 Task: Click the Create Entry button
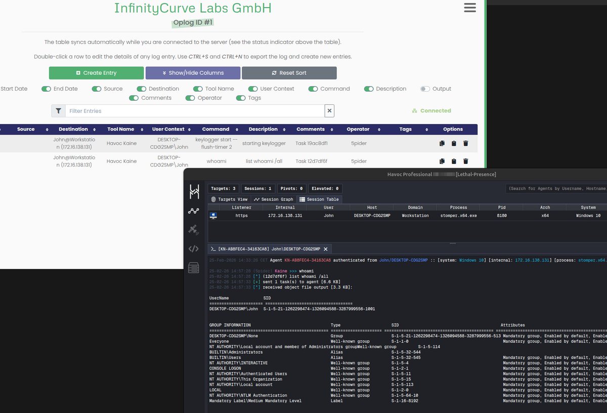(96, 73)
